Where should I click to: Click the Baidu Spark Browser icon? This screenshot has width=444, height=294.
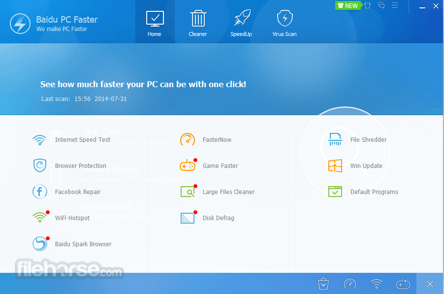[x=40, y=244]
